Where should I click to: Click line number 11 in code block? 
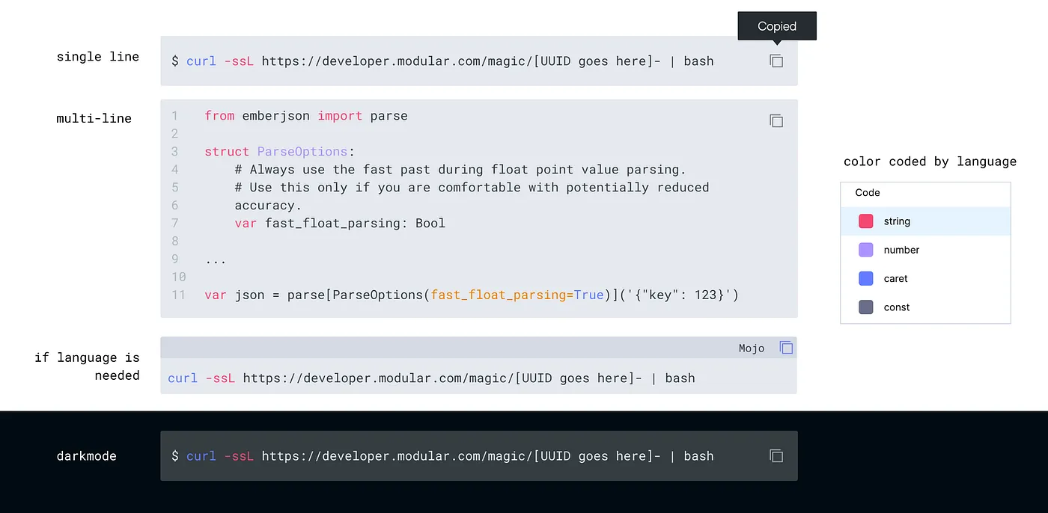pos(178,295)
